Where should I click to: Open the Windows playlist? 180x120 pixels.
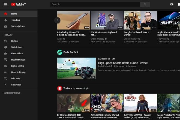tap(19, 79)
